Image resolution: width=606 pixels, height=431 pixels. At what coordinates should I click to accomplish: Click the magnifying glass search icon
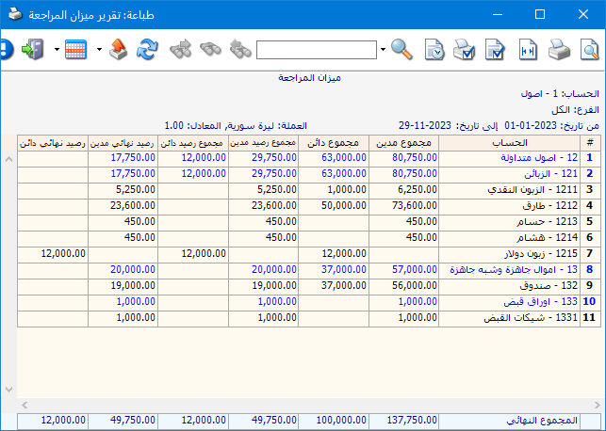click(401, 49)
